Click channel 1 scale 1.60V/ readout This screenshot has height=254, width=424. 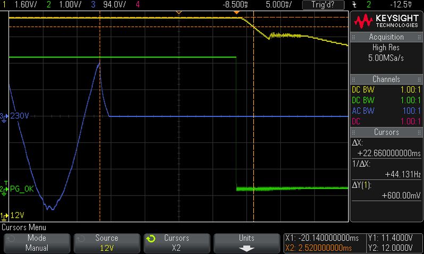[26, 5]
